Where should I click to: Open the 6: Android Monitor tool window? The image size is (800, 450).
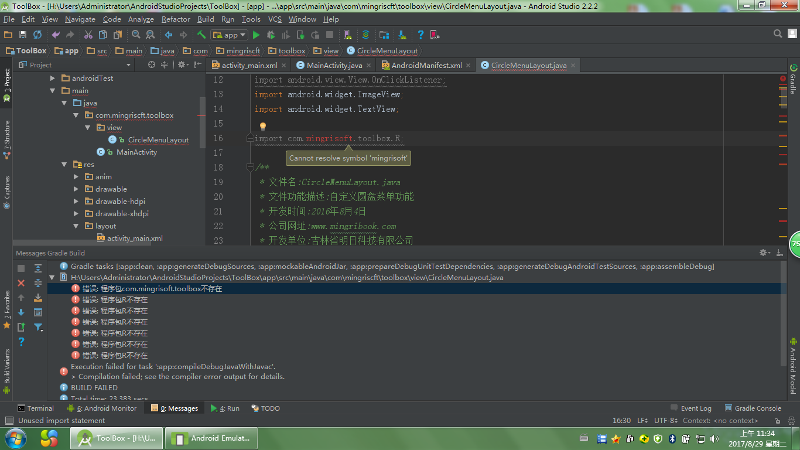coord(102,408)
